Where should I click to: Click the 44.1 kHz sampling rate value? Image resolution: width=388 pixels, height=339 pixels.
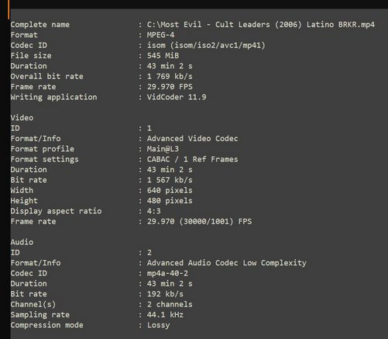point(165,315)
